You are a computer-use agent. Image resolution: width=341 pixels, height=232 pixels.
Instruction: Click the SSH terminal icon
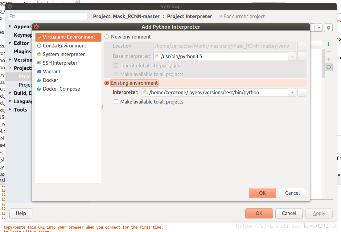click(39, 63)
